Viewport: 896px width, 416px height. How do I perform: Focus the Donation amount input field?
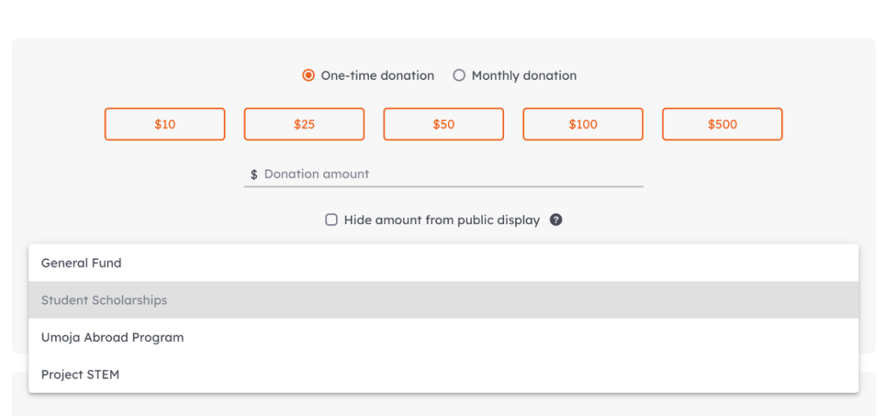pos(448,175)
